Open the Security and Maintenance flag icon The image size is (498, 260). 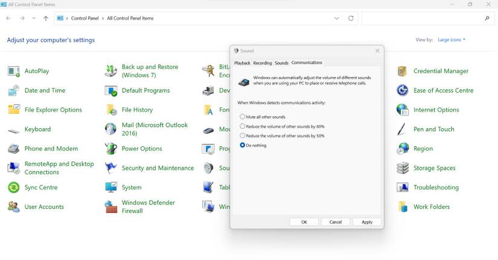(x=111, y=168)
